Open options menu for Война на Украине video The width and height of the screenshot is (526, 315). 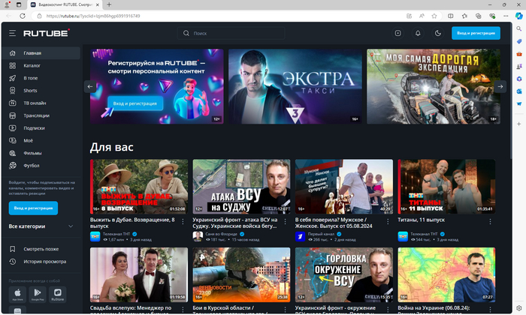tap(490, 309)
